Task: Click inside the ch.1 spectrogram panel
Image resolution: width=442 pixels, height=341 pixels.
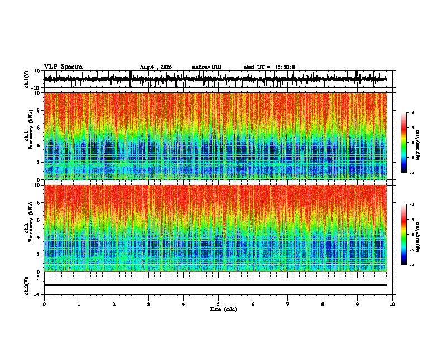Action: [215, 136]
